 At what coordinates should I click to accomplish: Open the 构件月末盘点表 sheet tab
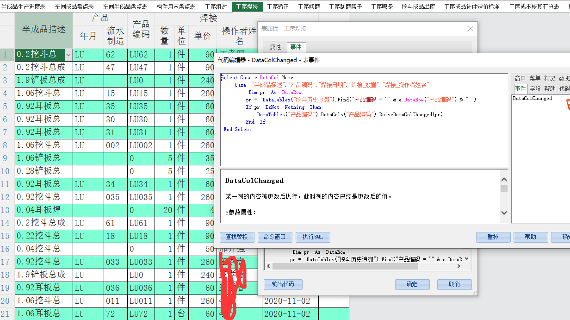pyautogui.click(x=176, y=6)
